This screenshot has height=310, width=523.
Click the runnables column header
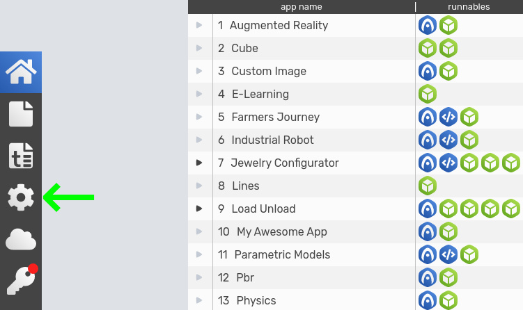click(469, 7)
